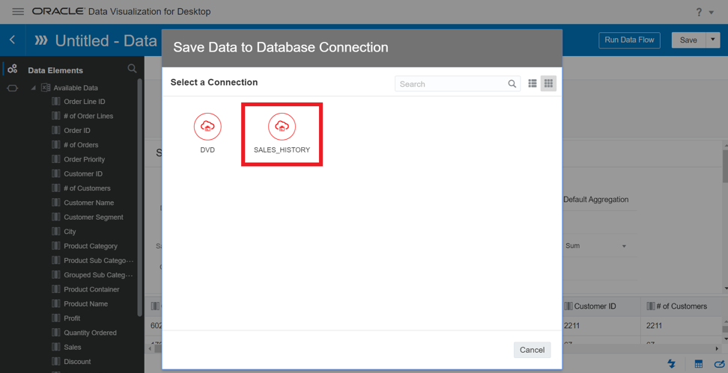Open the help question mark menu
The width and height of the screenshot is (728, 373).
point(700,13)
